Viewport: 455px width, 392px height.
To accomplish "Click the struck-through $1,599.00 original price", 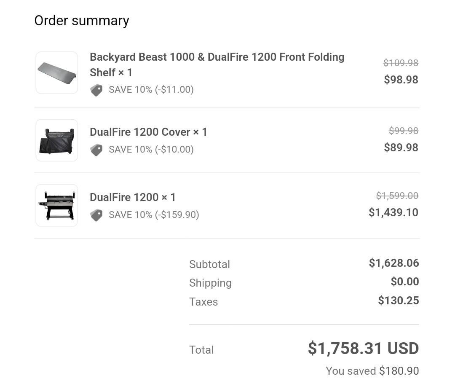I will [397, 196].
